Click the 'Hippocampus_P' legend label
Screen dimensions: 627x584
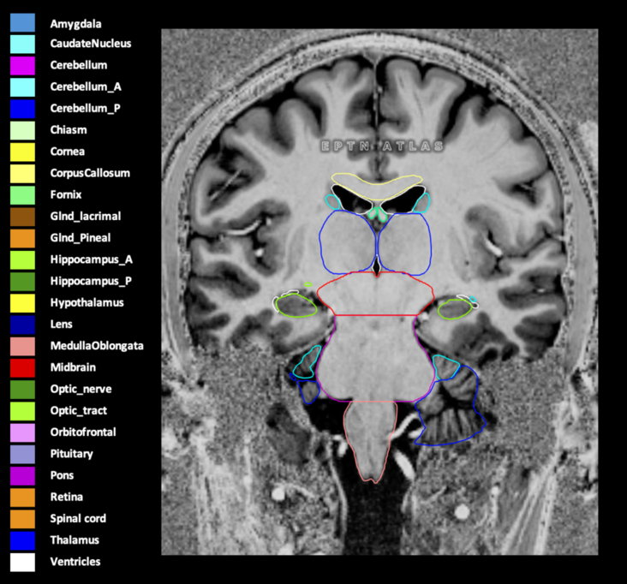click(x=91, y=281)
